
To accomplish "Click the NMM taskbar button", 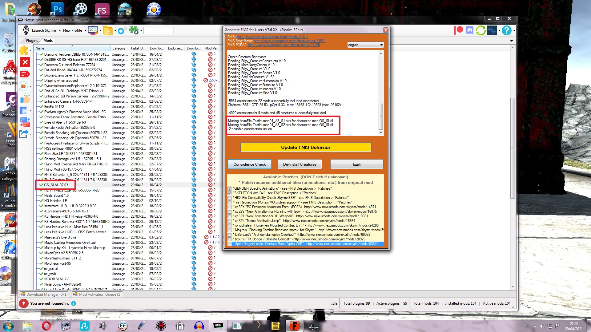I will tap(218, 326).
